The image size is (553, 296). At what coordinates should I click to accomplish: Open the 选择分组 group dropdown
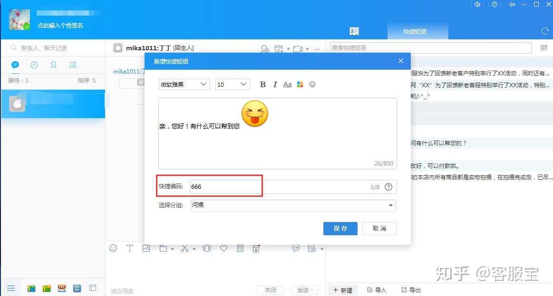pyautogui.click(x=293, y=205)
